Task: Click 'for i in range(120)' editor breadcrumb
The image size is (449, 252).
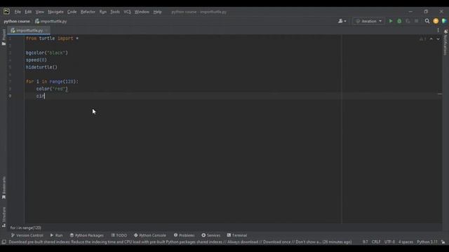Action: pos(26,227)
